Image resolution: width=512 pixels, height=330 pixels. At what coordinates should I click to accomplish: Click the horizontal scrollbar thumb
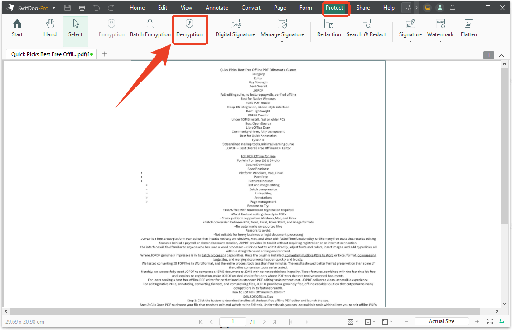[245, 311]
